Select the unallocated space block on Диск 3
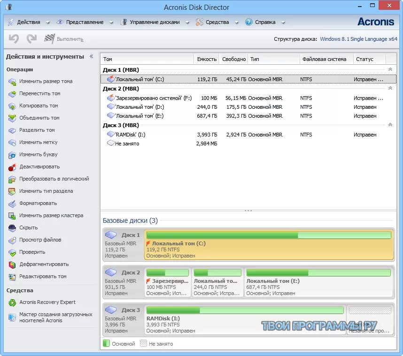The height and width of the screenshot is (356, 403). click(370, 320)
